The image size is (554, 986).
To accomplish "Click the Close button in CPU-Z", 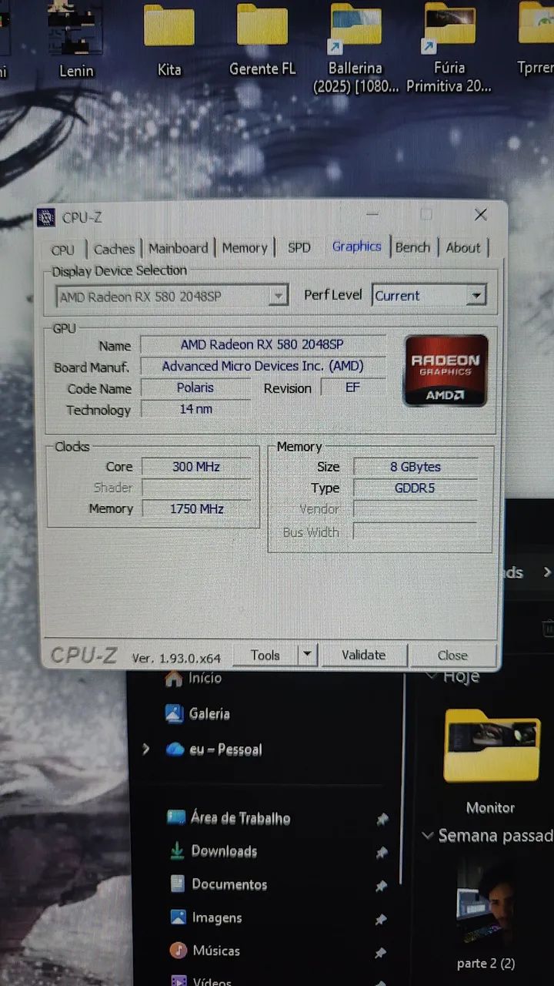I will click(x=452, y=656).
